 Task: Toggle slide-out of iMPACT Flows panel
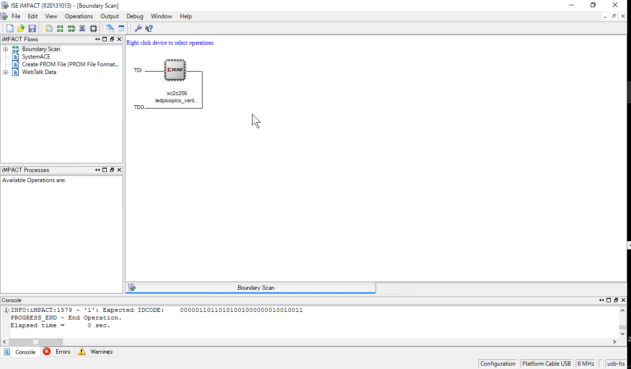click(98, 39)
